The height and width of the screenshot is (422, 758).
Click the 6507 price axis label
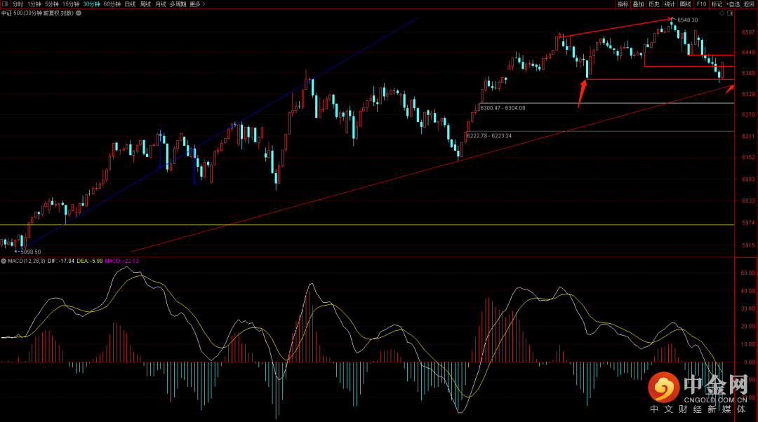pyautogui.click(x=748, y=32)
